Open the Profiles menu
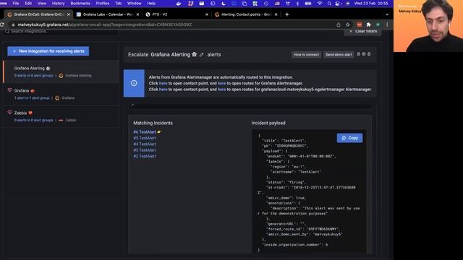 tap(103, 4)
